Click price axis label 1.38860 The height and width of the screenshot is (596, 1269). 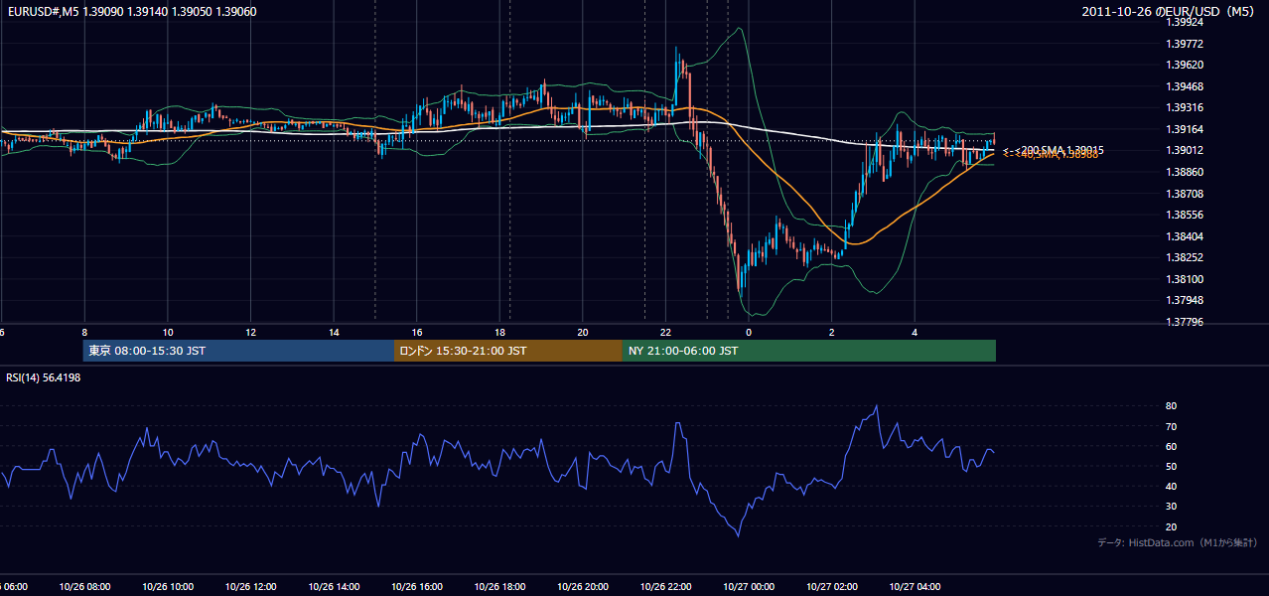(x=1185, y=172)
